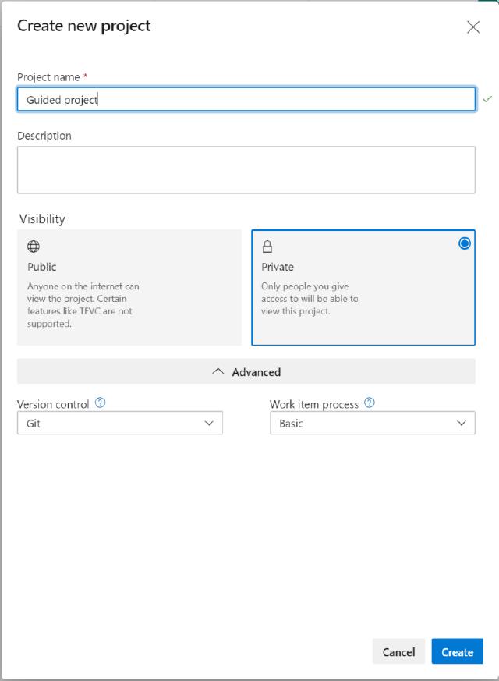
Task: Click the globe icon on Public card
Action: 34,247
